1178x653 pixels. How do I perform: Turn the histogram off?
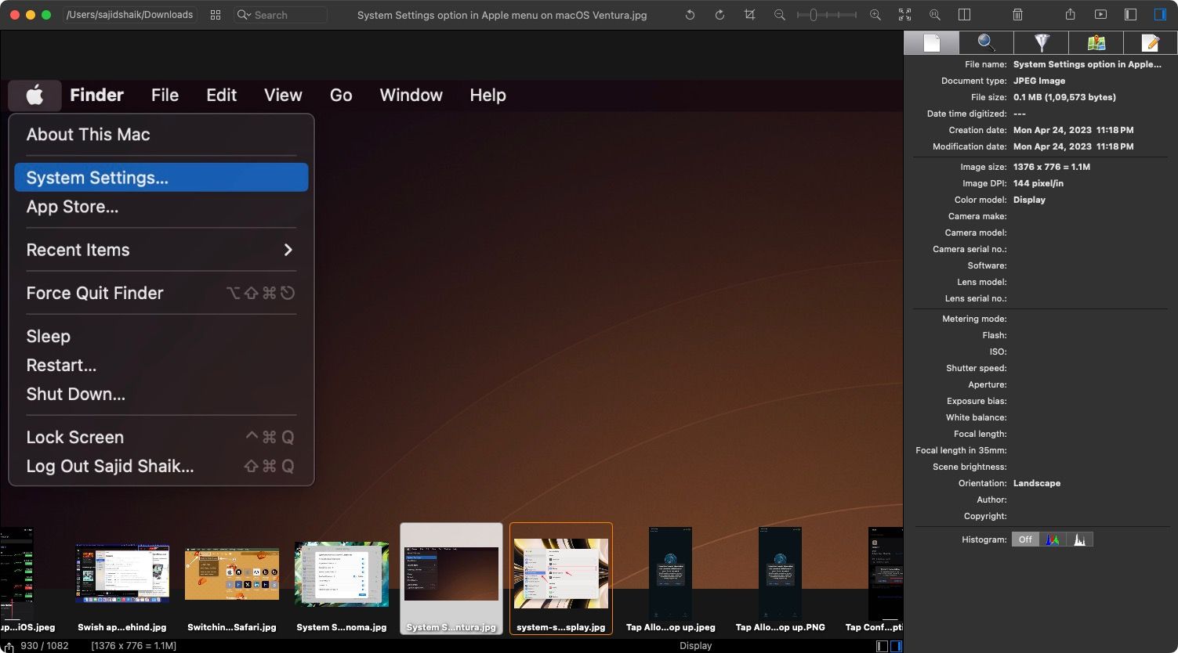click(1025, 539)
